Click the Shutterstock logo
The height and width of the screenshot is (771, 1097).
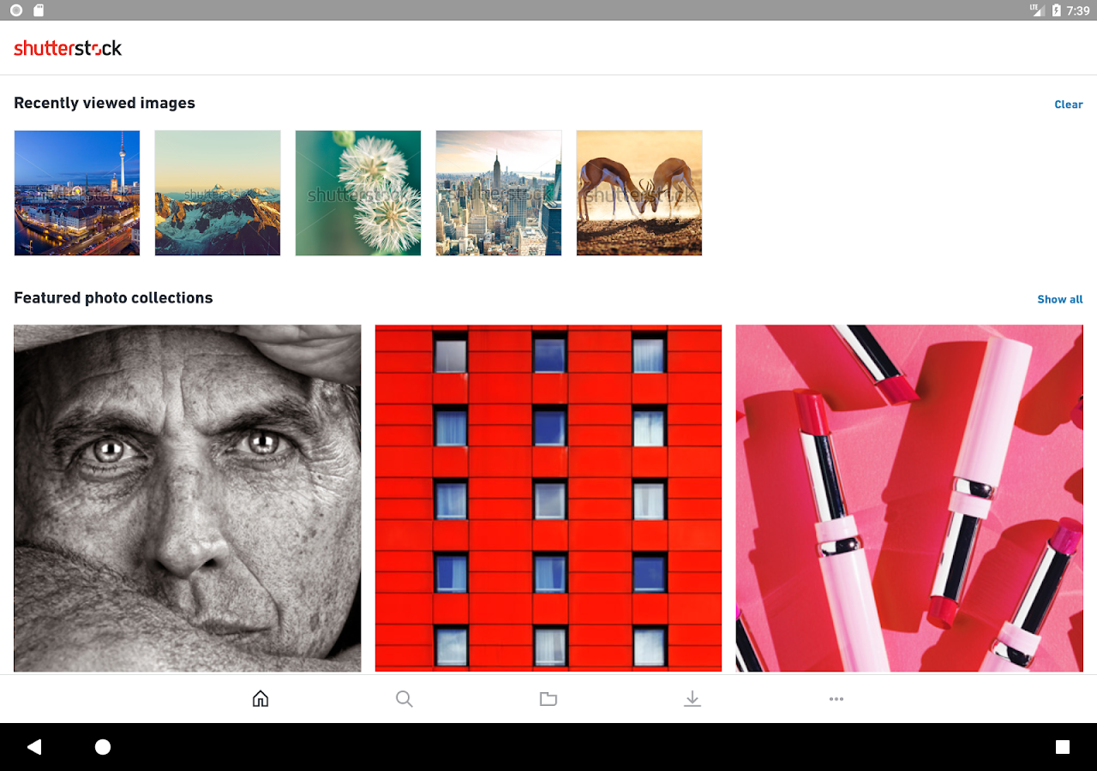click(68, 47)
